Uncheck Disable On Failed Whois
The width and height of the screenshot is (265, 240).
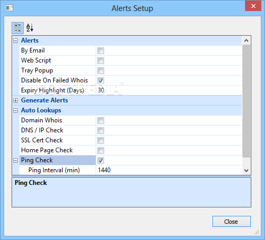click(x=100, y=80)
